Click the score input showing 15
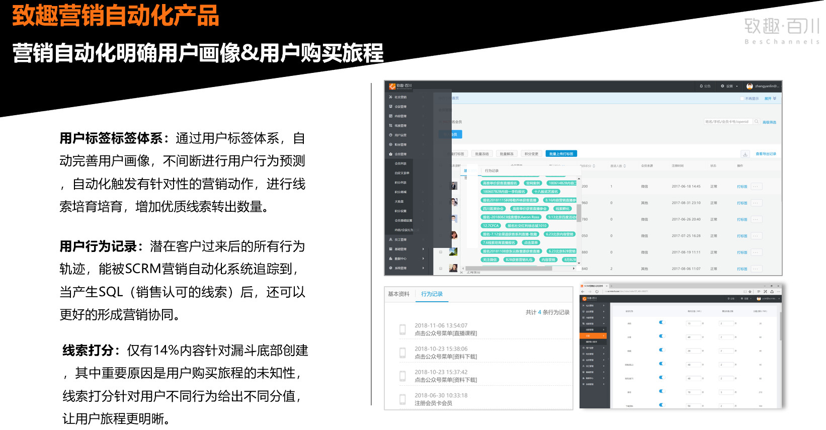Viewport: 826px width, 430px height. (694, 323)
